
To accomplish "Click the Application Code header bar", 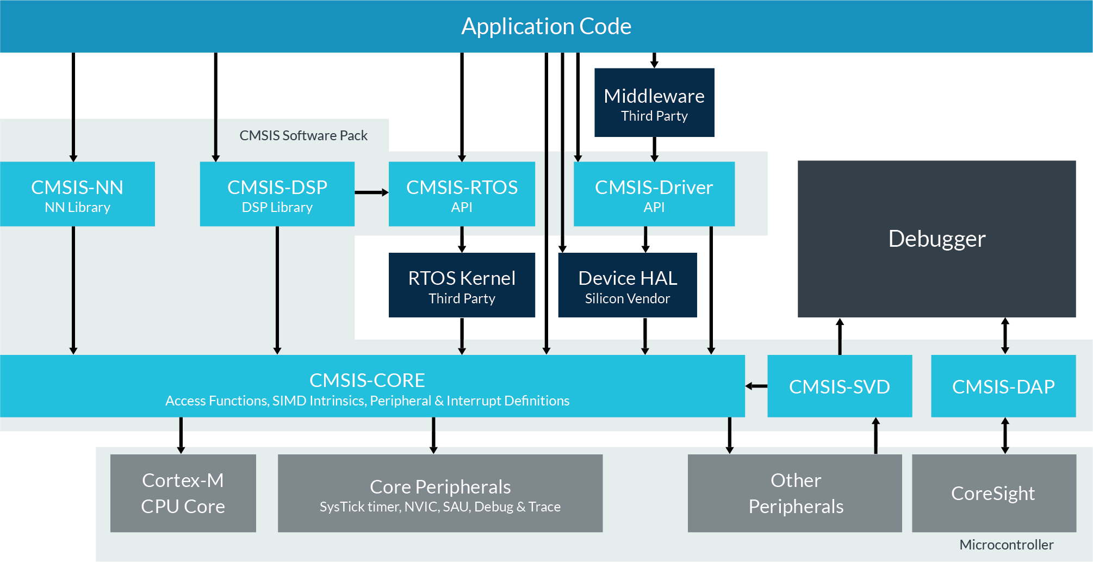I will click(x=546, y=26).
